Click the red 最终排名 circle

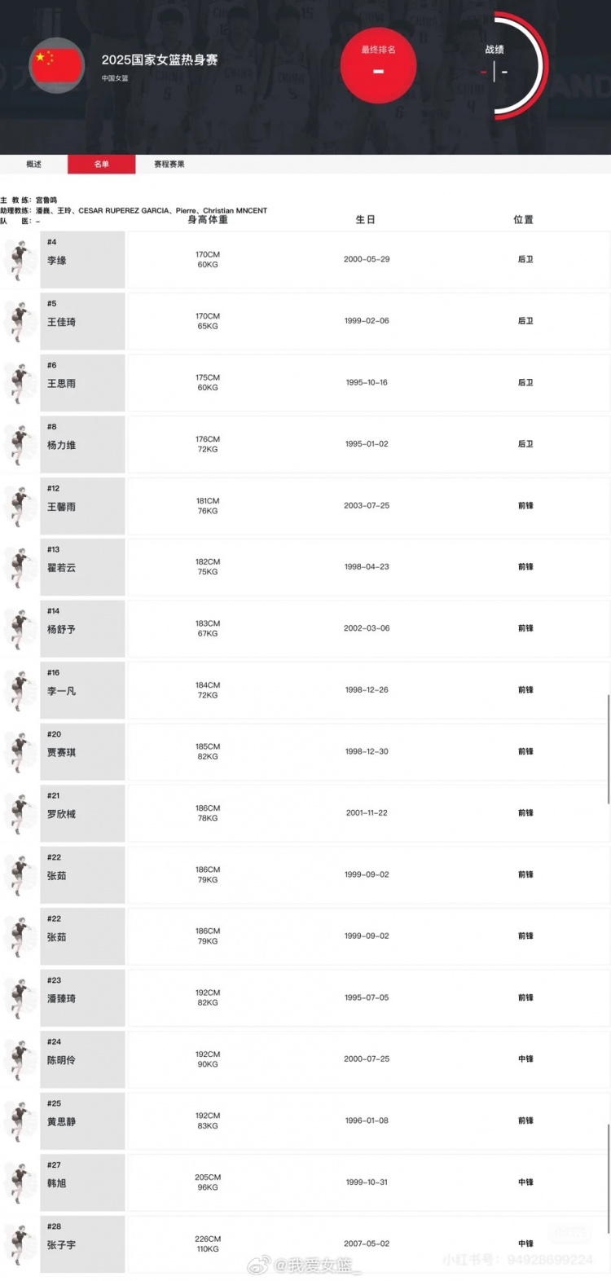(x=378, y=66)
